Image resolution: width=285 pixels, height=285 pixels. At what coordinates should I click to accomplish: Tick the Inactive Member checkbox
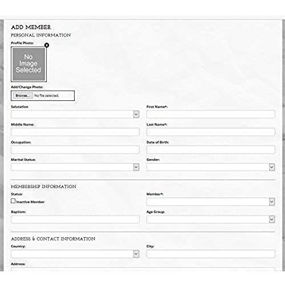(x=13, y=201)
